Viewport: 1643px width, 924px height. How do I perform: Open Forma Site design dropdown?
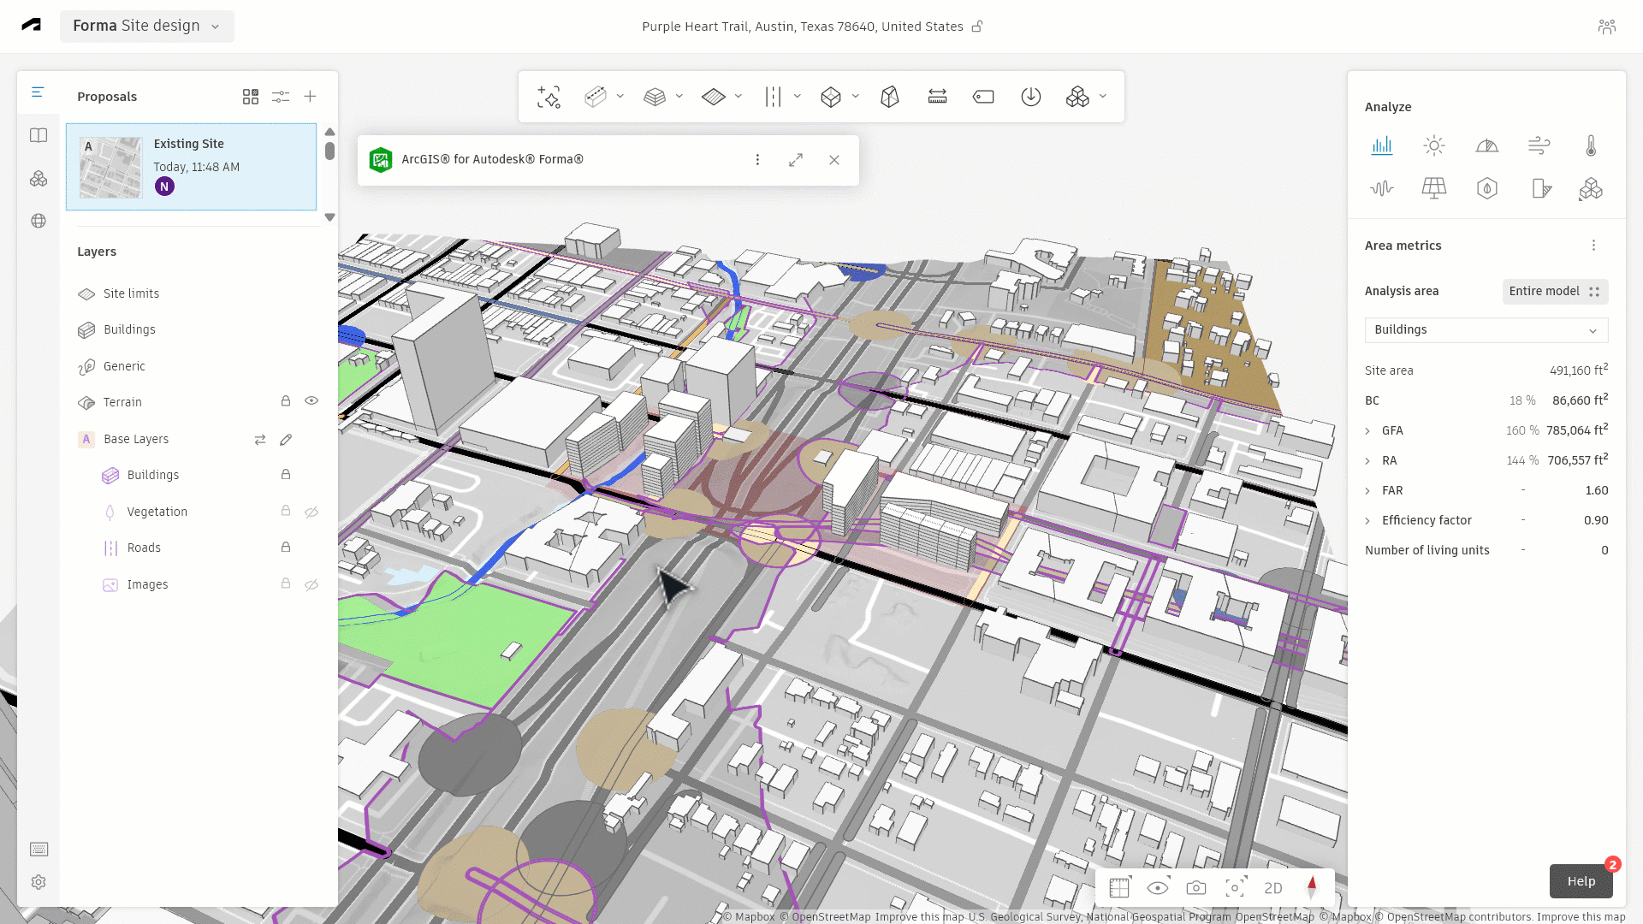pos(146,26)
